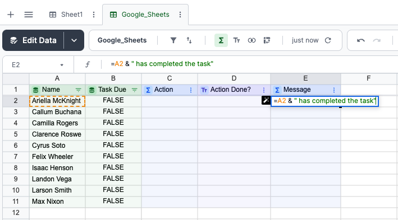Click the Tt text column icon
This screenshot has width=398, height=220.
[x=236, y=40]
